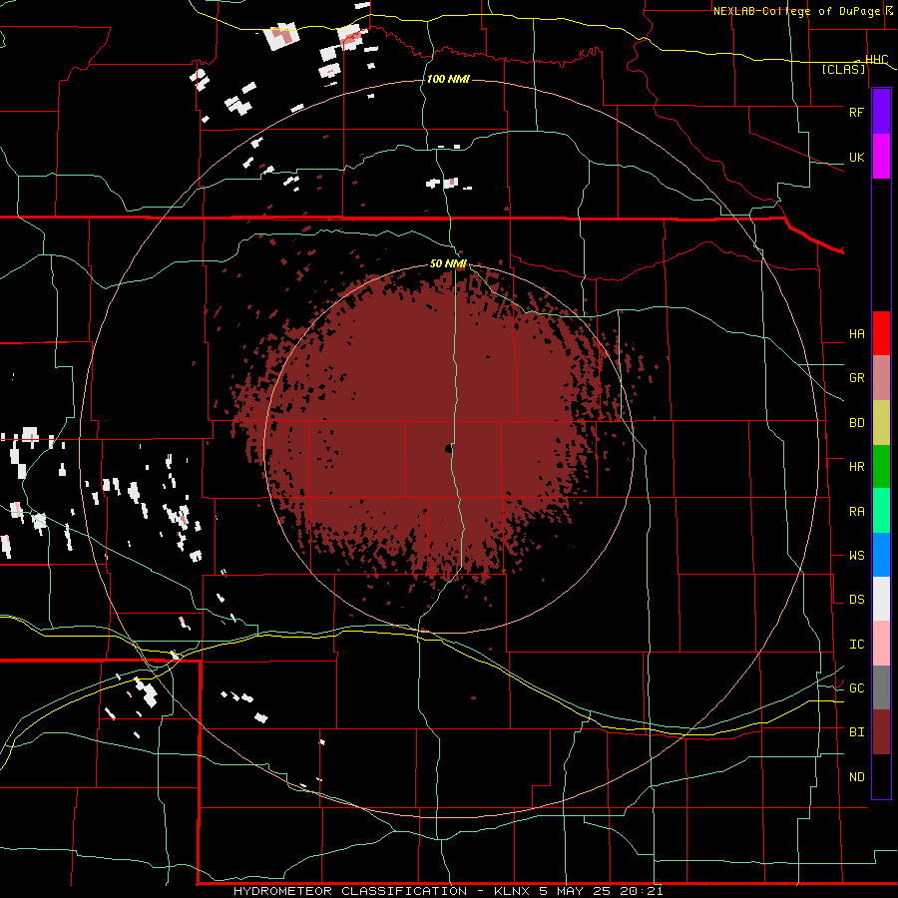Select the RA legend label
898x898 pixels.
856,512
